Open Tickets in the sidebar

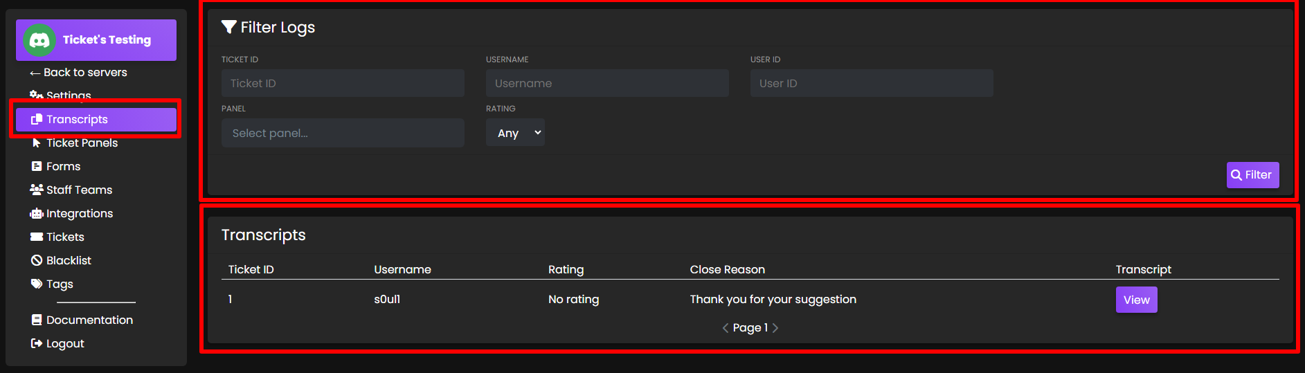tap(65, 237)
